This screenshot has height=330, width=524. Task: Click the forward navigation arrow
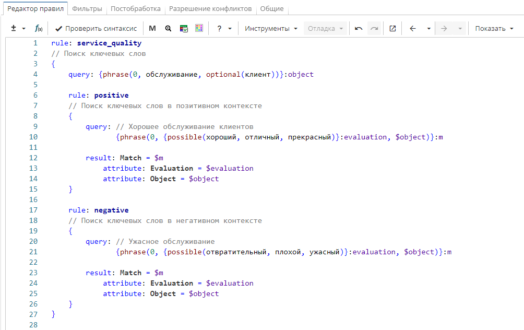[444, 28]
